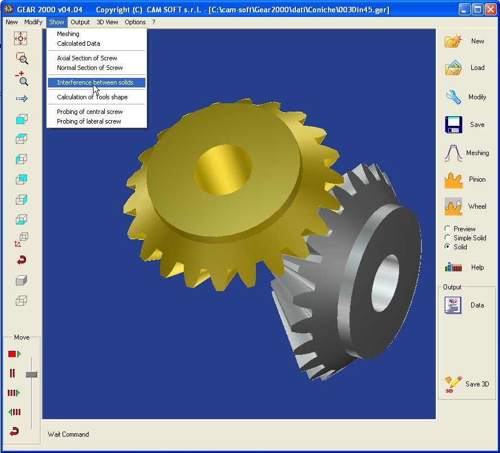The width and height of the screenshot is (500, 453).
Task: Open the Output Data report icon
Action: (453, 305)
